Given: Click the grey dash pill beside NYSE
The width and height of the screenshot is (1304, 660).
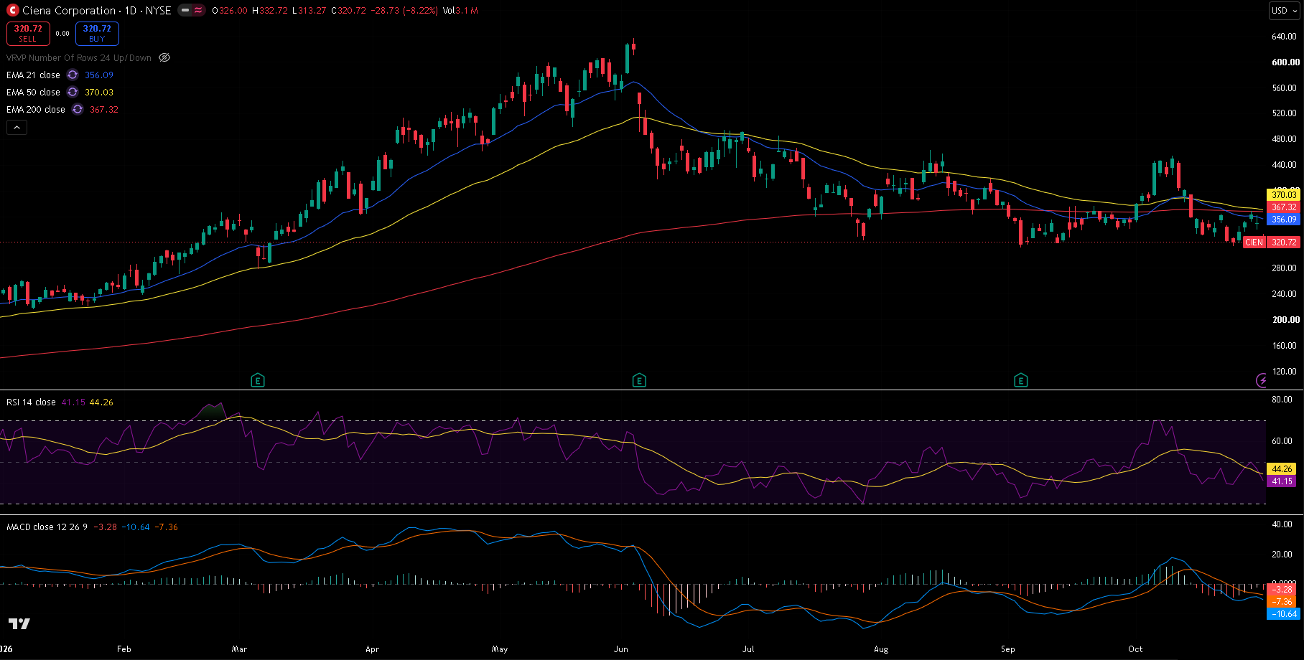Looking at the screenshot, I should pos(185,11).
